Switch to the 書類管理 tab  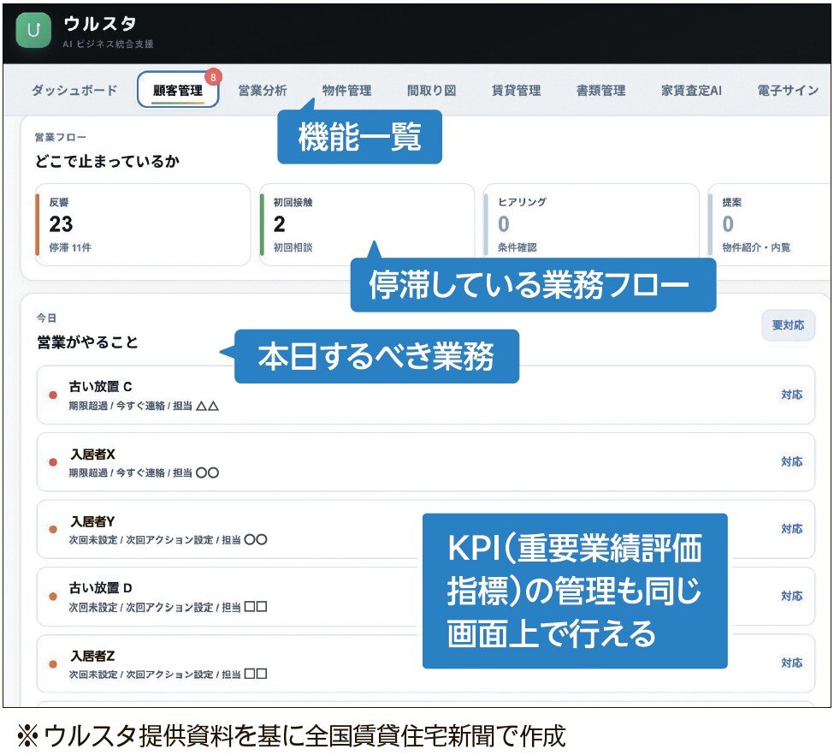(x=601, y=91)
